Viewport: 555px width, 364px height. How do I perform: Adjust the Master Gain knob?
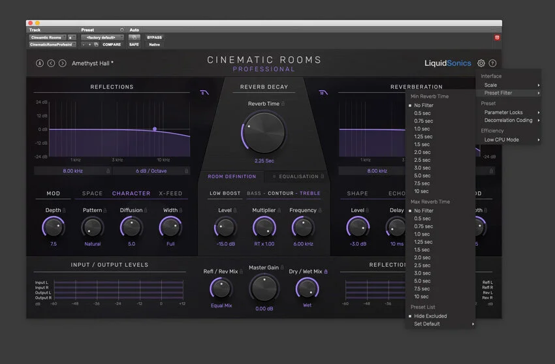click(264, 288)
